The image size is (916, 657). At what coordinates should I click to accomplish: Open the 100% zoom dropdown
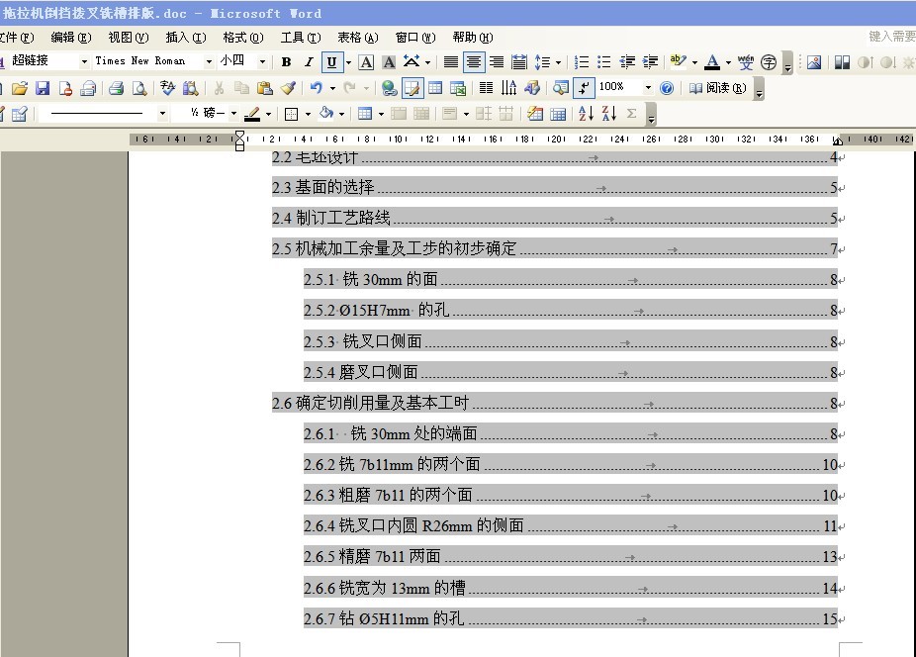(x=648, y=88)
